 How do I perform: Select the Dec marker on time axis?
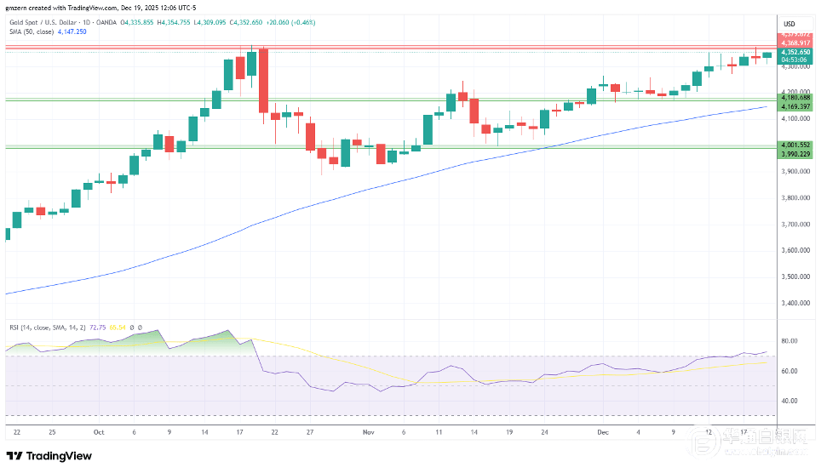[603, 432]
